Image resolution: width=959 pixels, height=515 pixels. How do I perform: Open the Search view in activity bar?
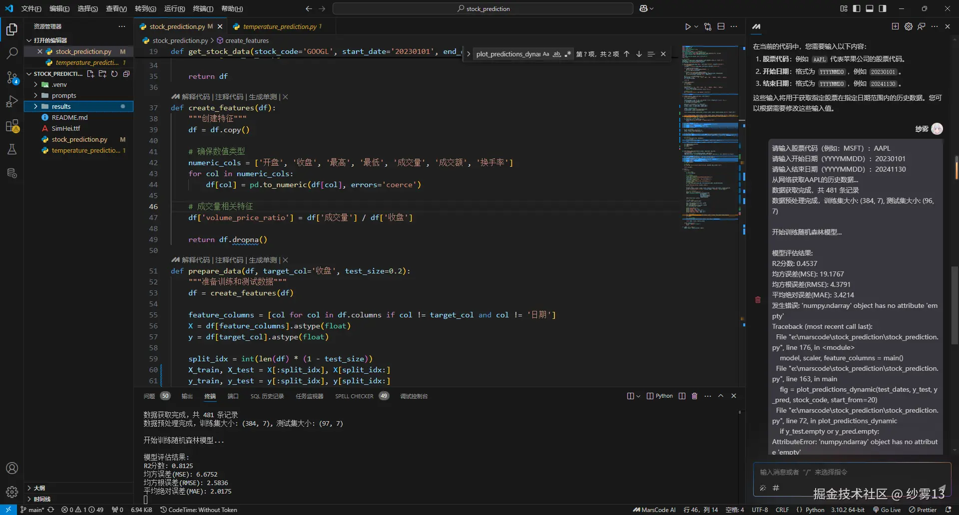click(12, 53)
